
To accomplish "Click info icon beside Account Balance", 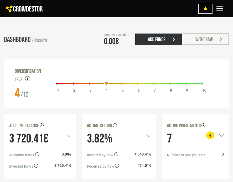I will (42, 125).
